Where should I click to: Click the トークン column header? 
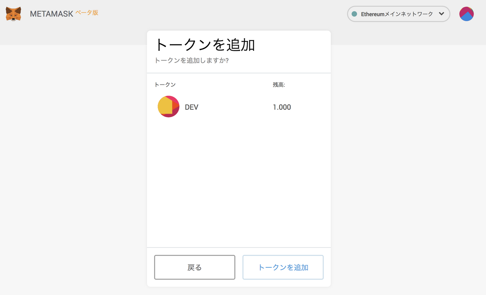click(x=165, y=85)
